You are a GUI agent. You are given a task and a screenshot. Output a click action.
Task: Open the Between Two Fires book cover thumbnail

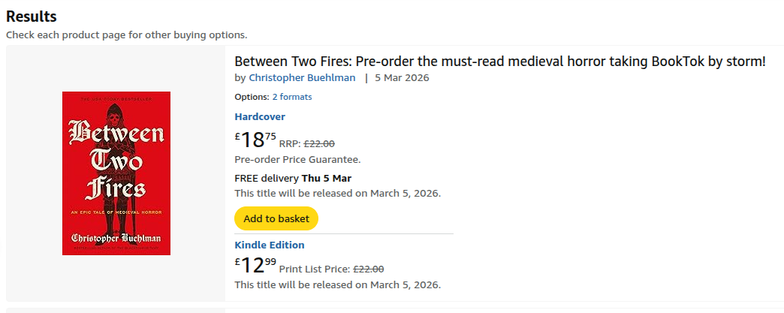click(116, 173)
